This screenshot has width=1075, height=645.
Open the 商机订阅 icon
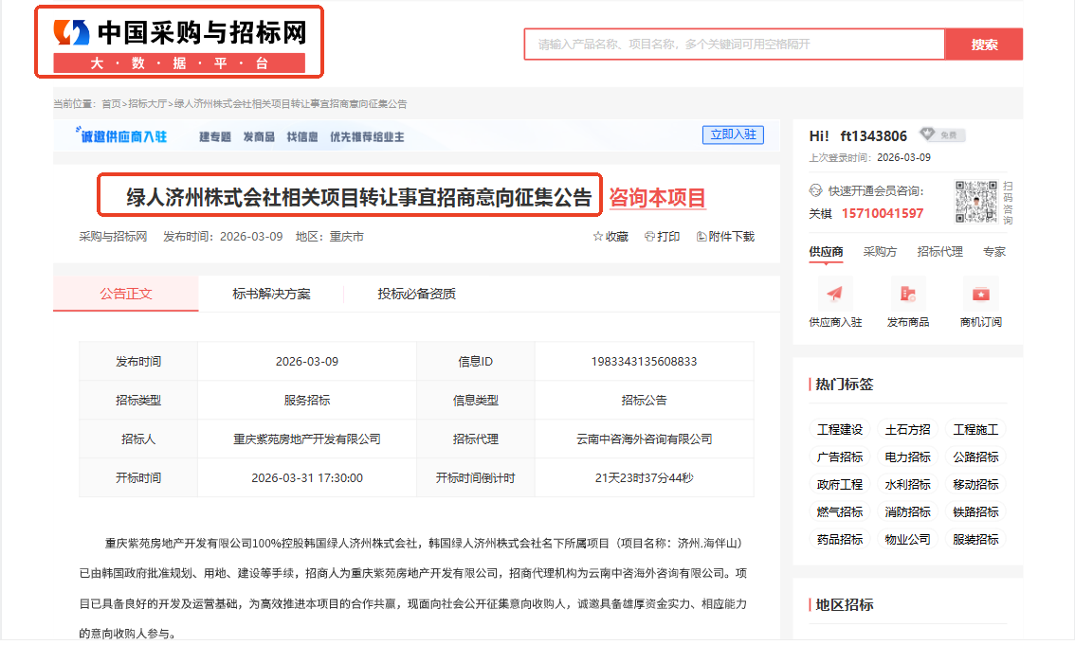980,293
